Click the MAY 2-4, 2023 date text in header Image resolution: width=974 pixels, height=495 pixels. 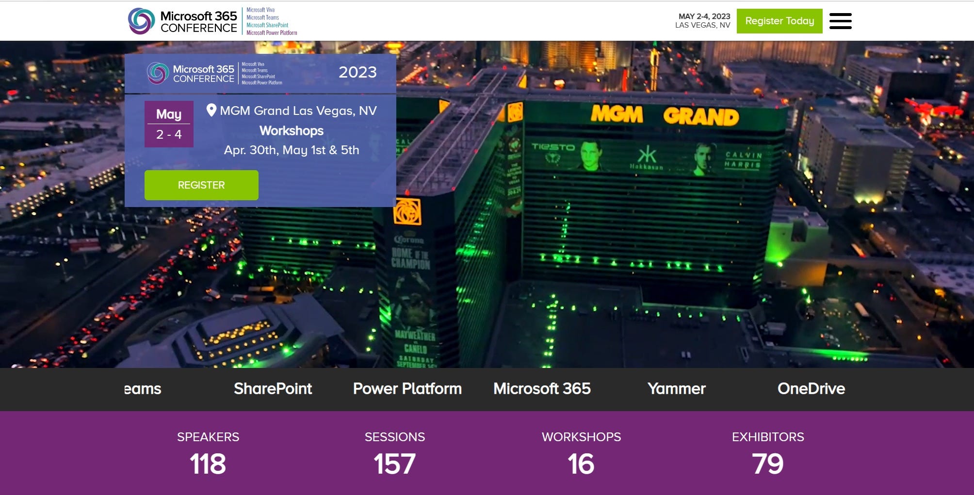point(704,16)
